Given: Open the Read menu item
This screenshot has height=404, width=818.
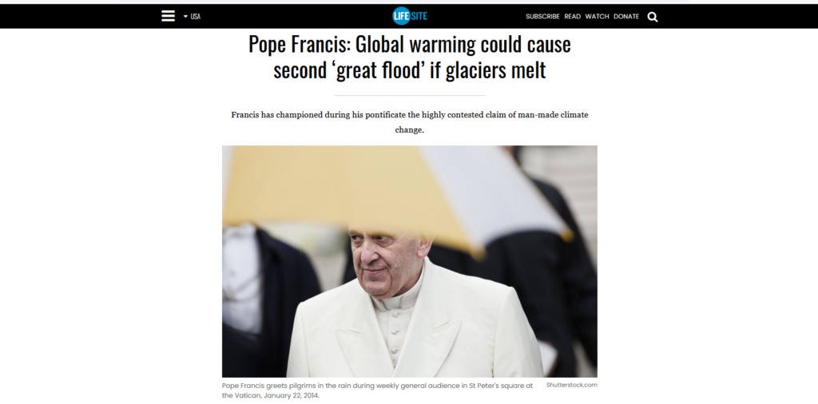Looking at the screenshot, I should (x=572, y=17).
